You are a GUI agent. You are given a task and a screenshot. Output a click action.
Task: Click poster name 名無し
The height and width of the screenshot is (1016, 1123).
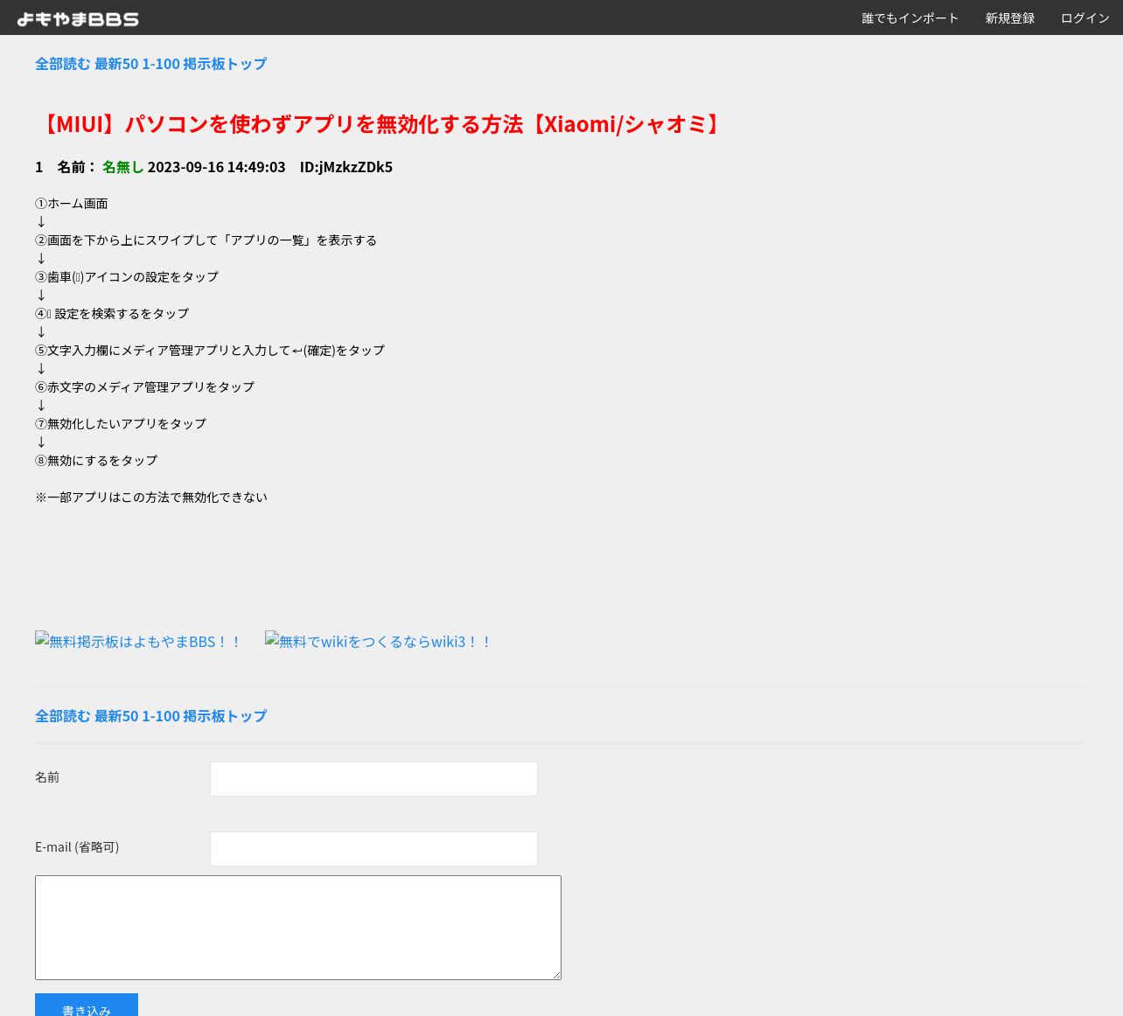(122, 167)
